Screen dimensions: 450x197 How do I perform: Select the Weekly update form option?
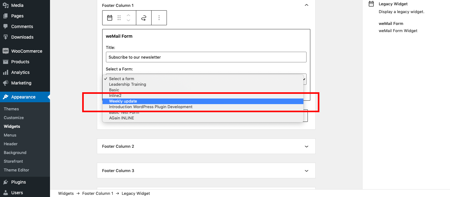pyautogui.click(x=123, y=101)
